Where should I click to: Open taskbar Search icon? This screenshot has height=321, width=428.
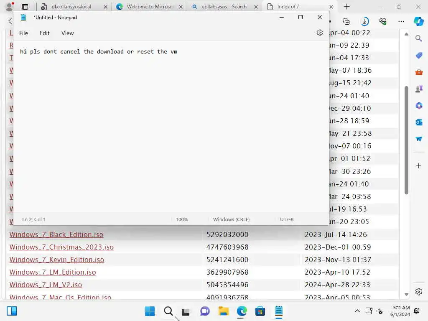[x=168, y=311]
